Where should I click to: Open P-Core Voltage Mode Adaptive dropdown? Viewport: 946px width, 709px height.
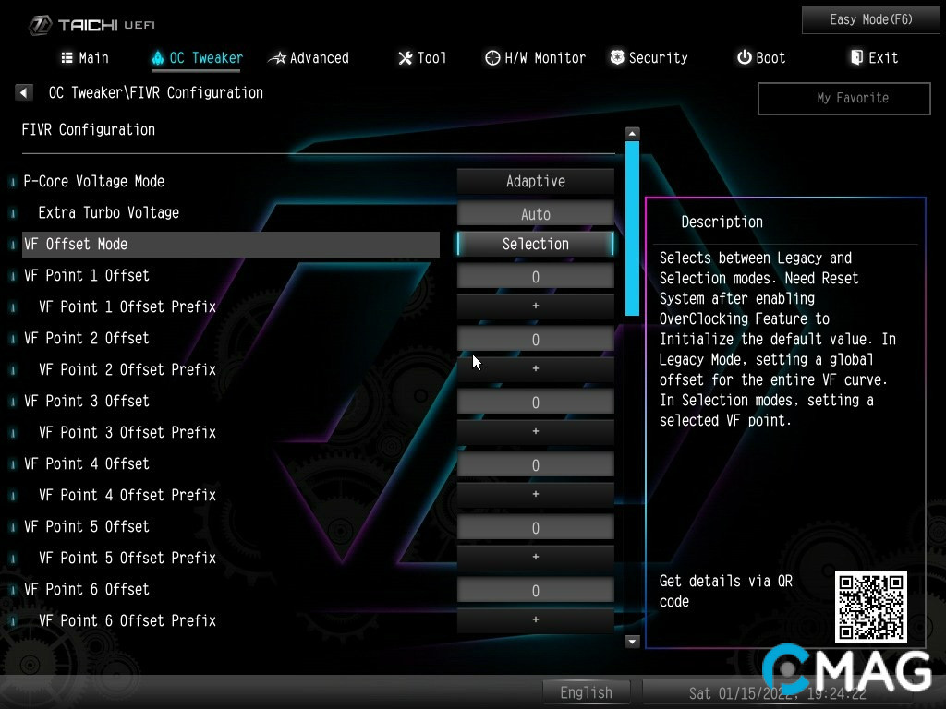[536, 182]
